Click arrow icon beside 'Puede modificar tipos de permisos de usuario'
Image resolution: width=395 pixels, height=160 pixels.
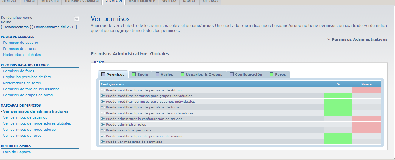coord(103,136)
